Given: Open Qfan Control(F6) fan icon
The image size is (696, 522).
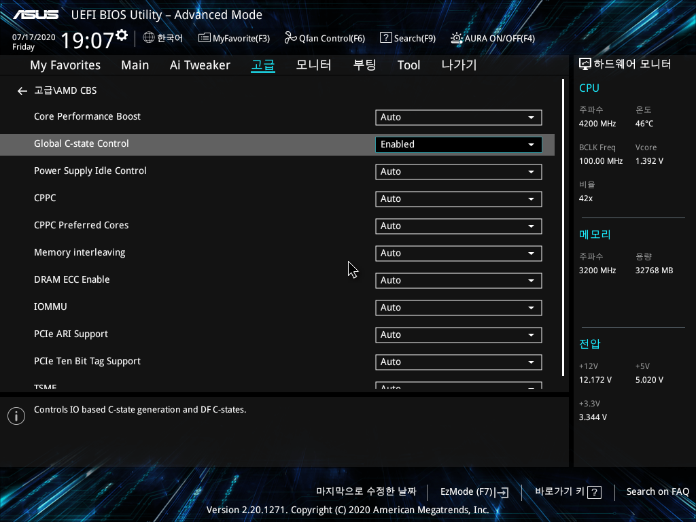Looking at the screenshot, I should tap(290, 38).
